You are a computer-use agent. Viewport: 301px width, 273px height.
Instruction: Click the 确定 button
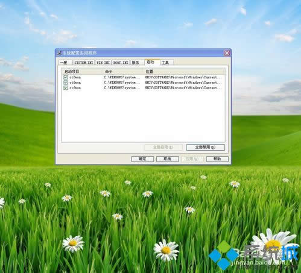point(142,159)
